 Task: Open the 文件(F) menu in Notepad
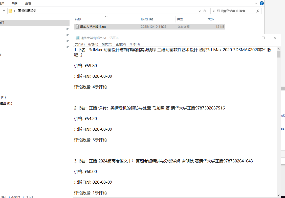pos(80,44)
